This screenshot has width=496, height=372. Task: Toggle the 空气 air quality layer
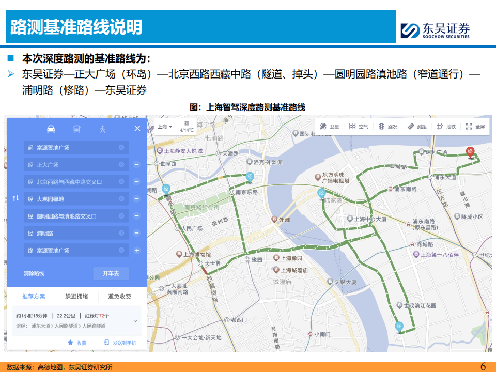click(359, 127)
